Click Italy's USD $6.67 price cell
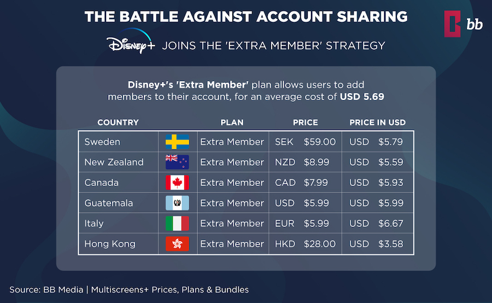Screen dimensions: 492x303 click(376, 223)
